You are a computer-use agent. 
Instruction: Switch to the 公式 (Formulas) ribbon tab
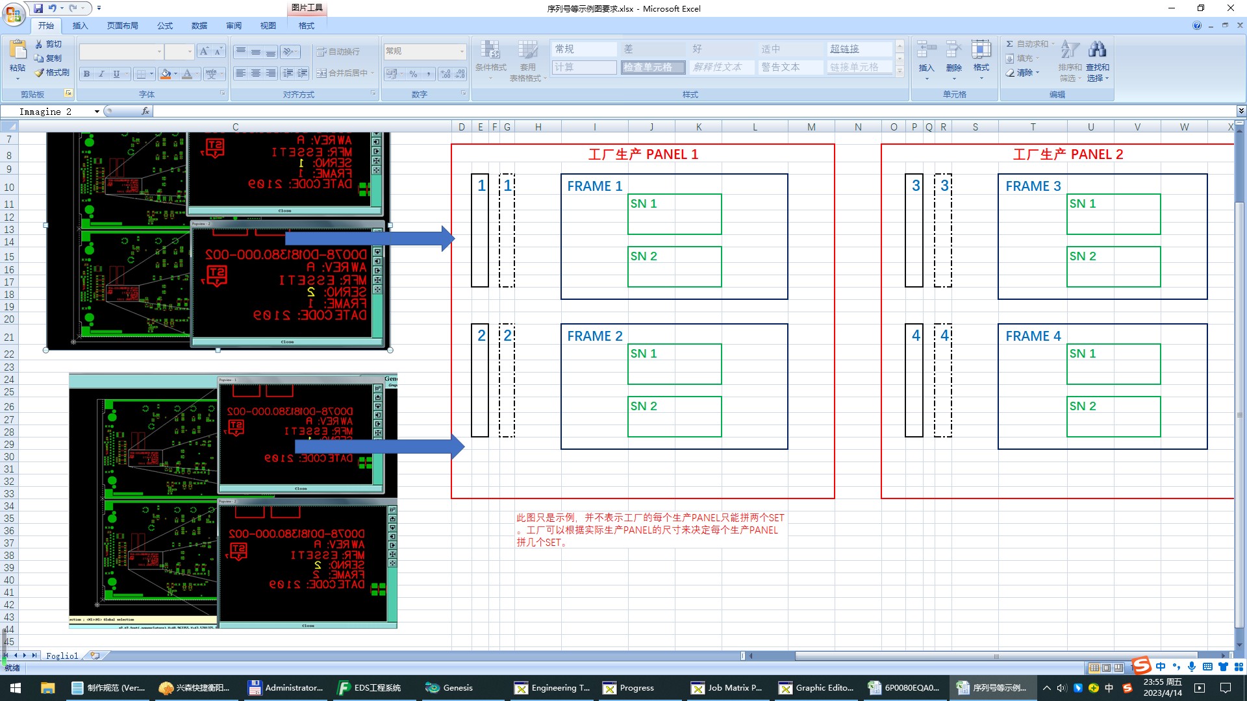point(165,26)
